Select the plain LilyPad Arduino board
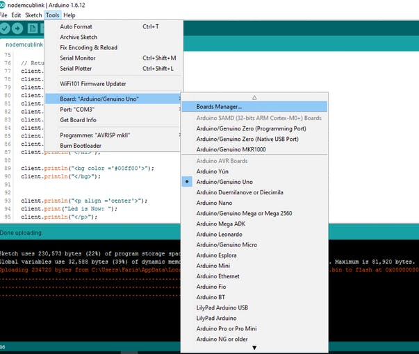 click(254, 318)
